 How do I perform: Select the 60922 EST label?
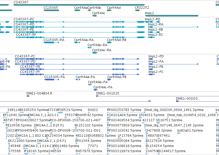coord(93,110)
